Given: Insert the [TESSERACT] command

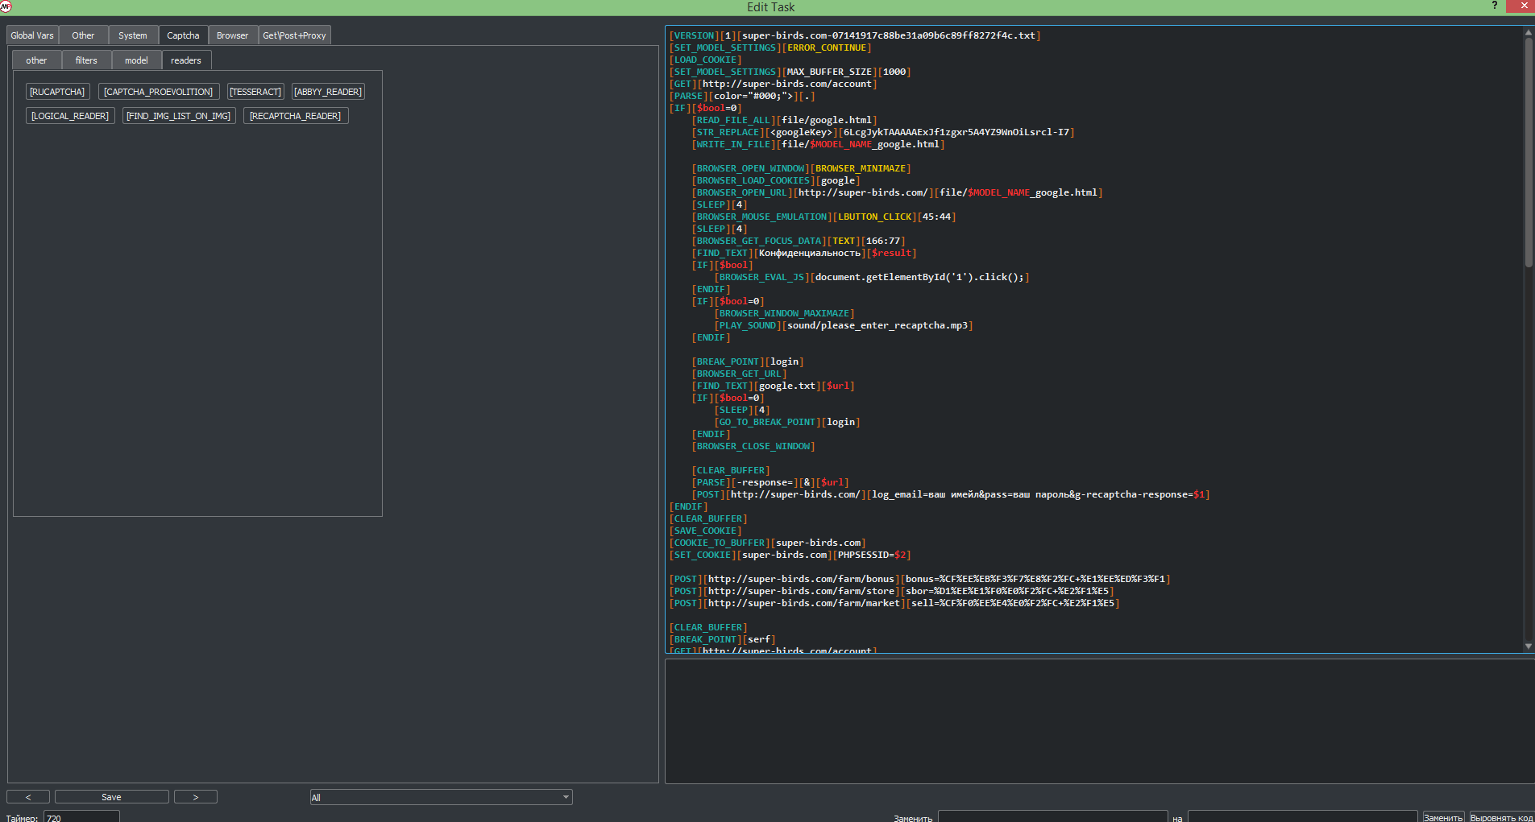Looking at the screenshot, I should 255,92.
